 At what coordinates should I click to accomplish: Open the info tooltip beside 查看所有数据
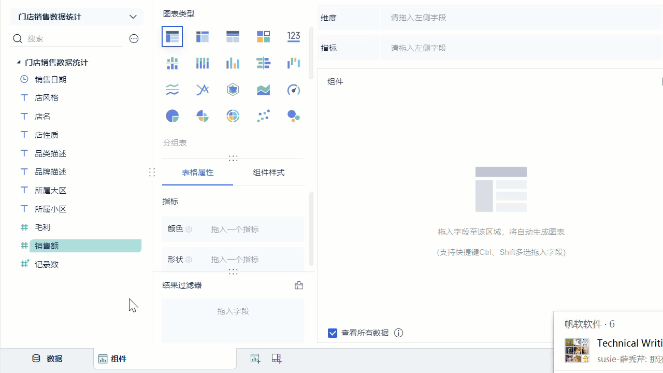click(x=398, y=333)
